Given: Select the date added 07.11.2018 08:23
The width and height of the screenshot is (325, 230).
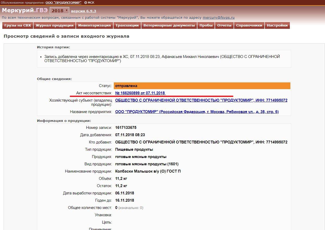Looking at the screenshot, I should pyautogui.click(x=130, y=135).
